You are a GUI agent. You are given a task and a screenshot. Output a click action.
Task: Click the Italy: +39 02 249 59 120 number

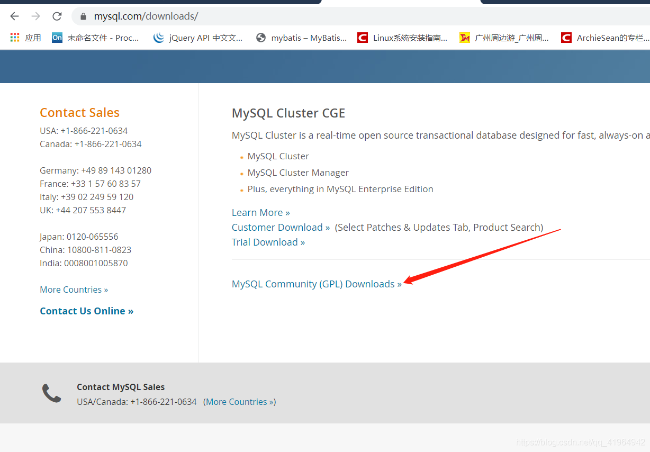coord(86,197)
